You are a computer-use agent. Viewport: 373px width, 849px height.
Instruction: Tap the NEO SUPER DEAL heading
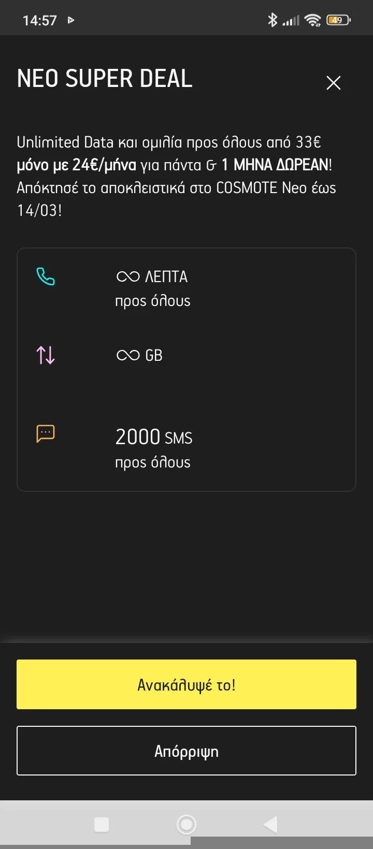pyautogui.click(x=105, y=79)
